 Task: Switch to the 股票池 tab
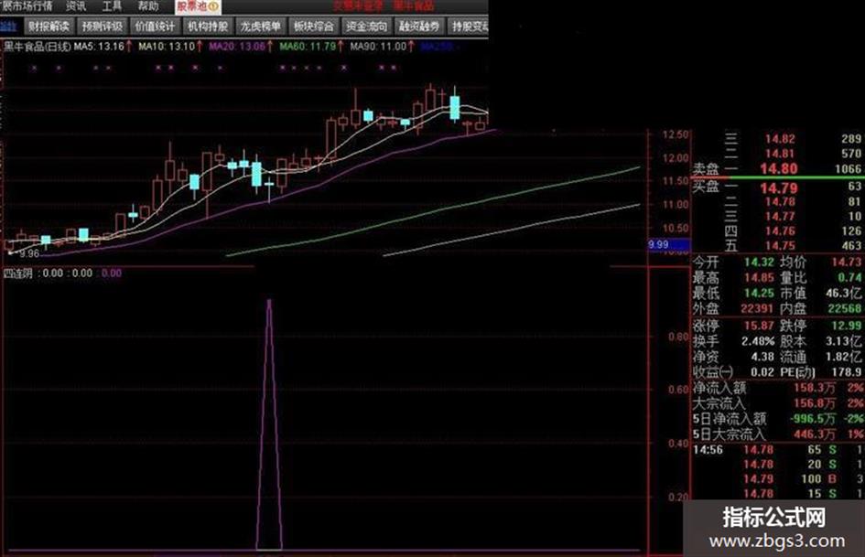(198, 6)
